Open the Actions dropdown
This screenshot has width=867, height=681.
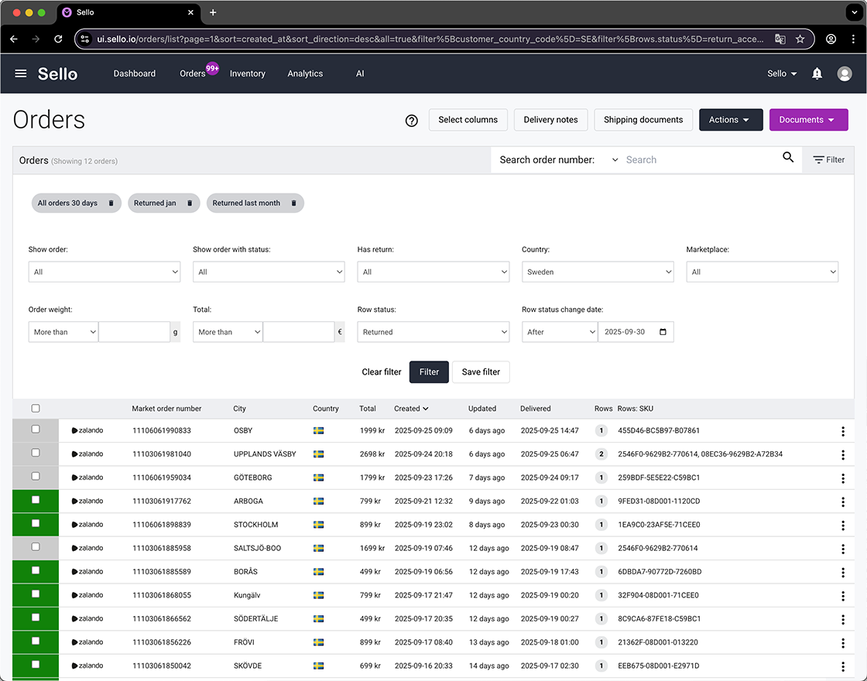click(731, 120)
